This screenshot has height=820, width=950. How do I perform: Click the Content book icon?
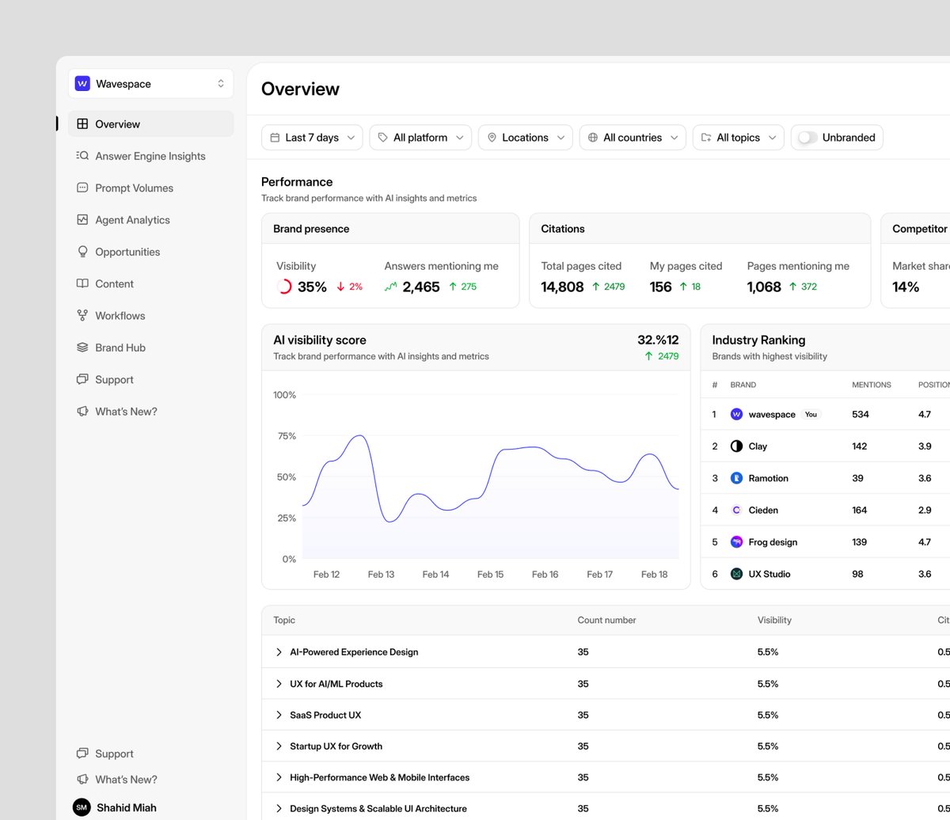(82, 283)
